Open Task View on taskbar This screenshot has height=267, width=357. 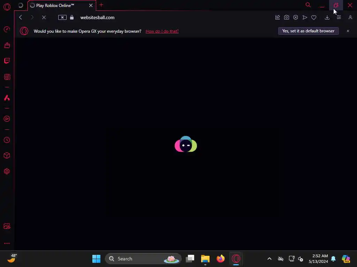click(x=190, y=259)
